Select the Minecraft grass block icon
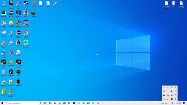This screenshot has width=187, height=105. [x=33, y=14]
